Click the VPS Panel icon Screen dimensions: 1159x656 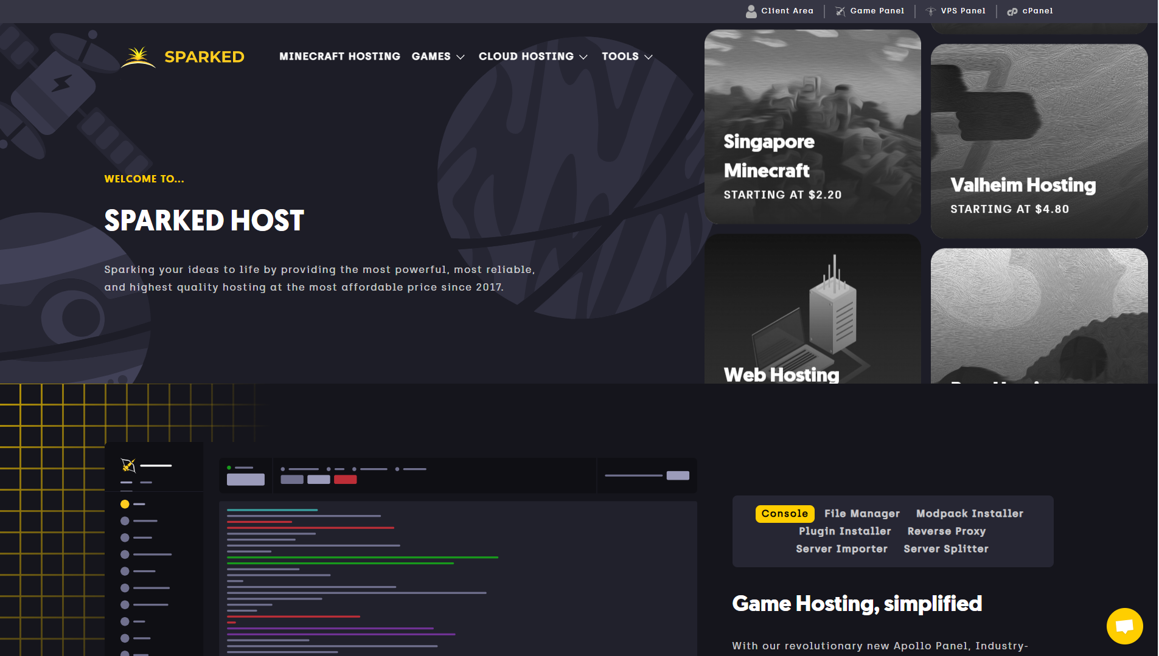pyautogui.click(x=931, y=11)
